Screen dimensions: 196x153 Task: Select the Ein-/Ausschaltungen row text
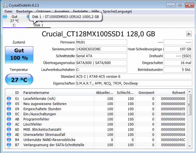[40, 114]
